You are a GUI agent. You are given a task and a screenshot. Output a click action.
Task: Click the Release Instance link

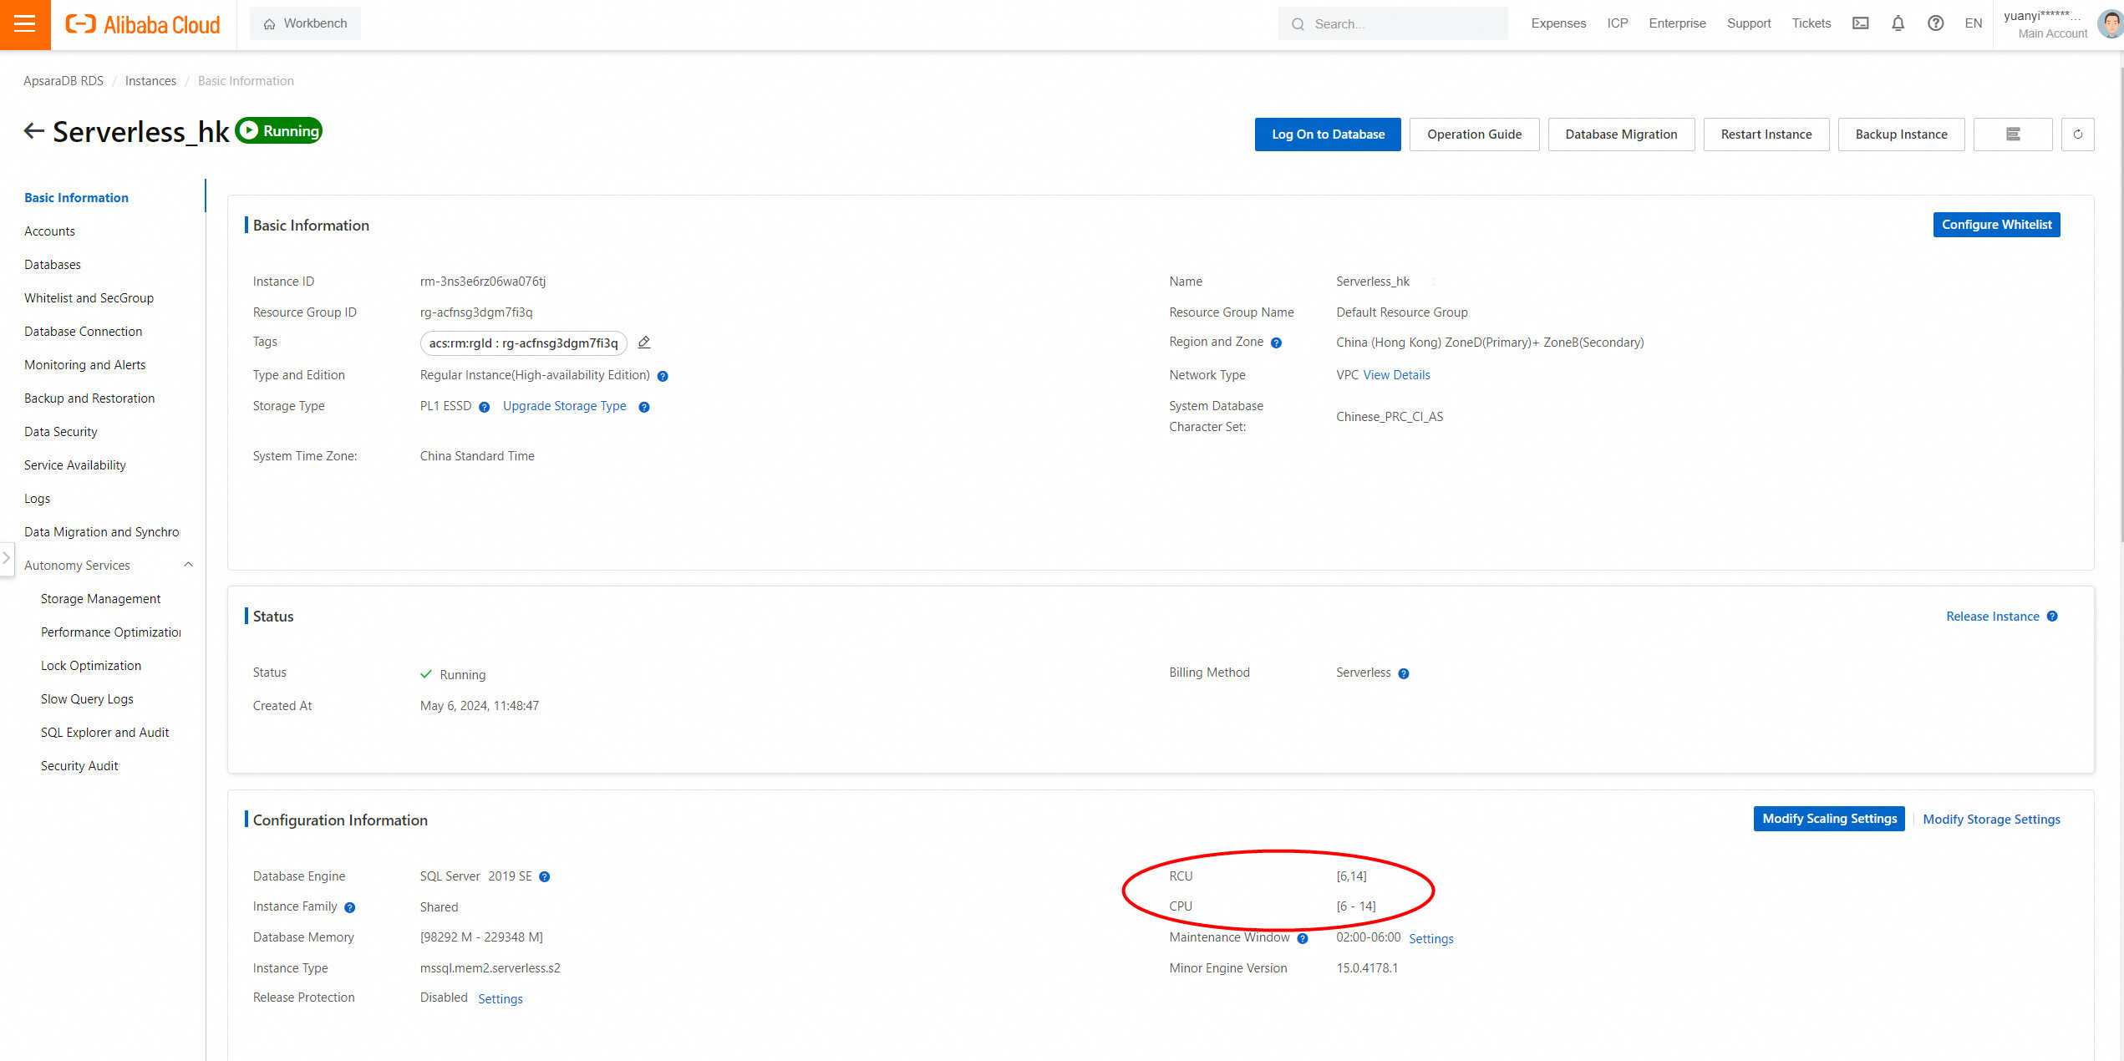pyautogui.click(x=1992, y=617)
